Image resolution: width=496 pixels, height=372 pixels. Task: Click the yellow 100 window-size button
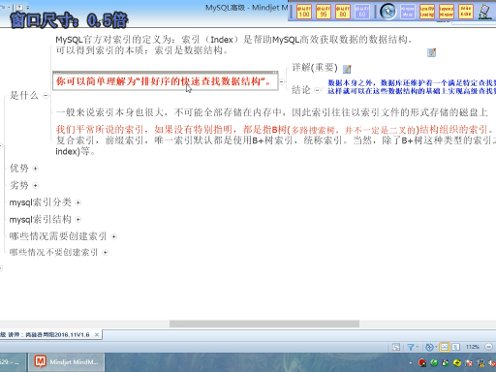pos(304,12)
